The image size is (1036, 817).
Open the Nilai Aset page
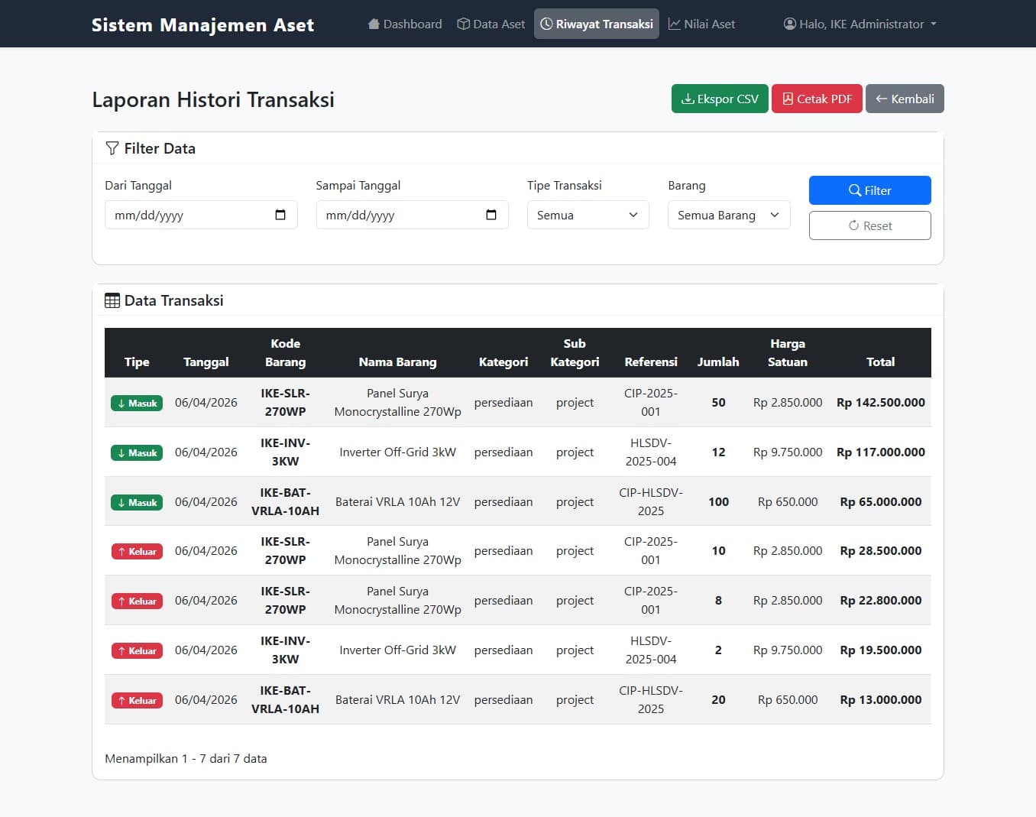701,24
